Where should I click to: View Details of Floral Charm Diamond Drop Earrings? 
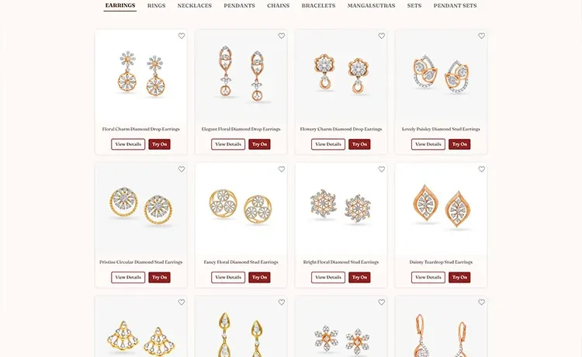coord(128,144)
